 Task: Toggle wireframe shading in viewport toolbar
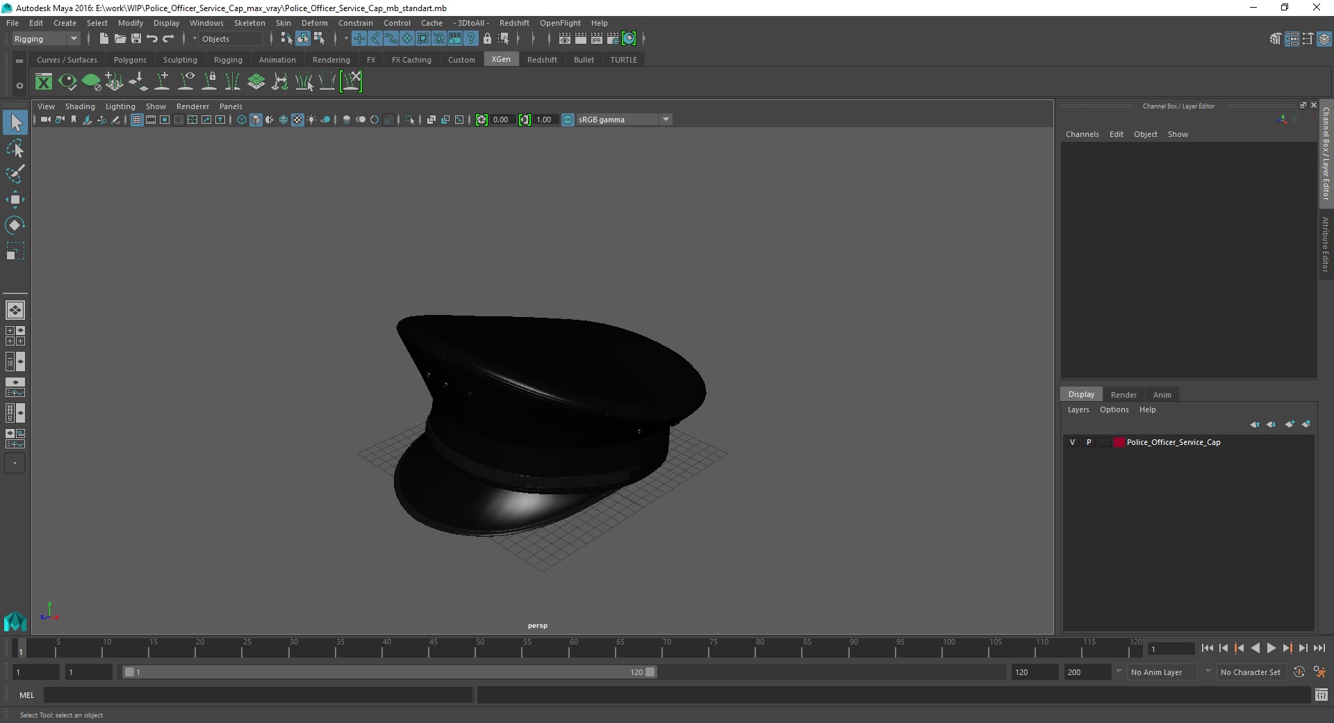coord(242,120)
